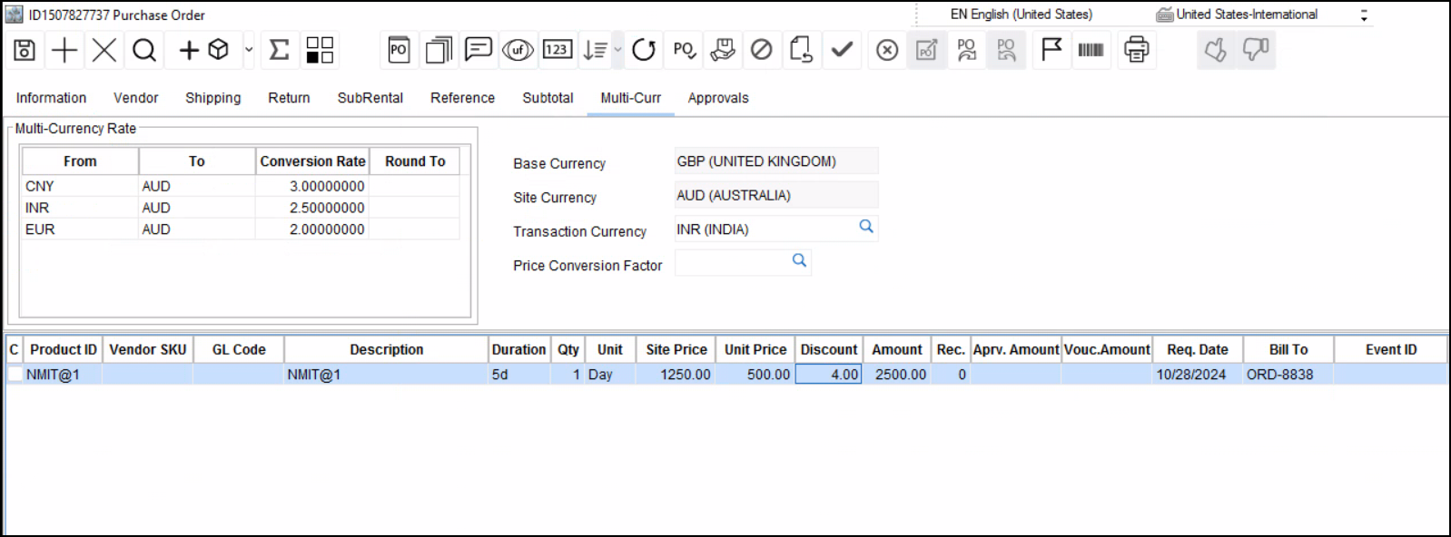Click the thumbs up icon
Image resolution: width=1451 pixels, height=537 pixels.
[1216, 50]
